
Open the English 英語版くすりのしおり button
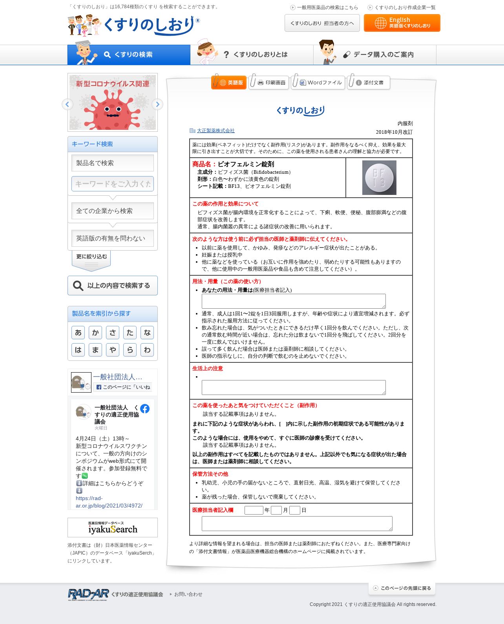[x=402, y=23]
